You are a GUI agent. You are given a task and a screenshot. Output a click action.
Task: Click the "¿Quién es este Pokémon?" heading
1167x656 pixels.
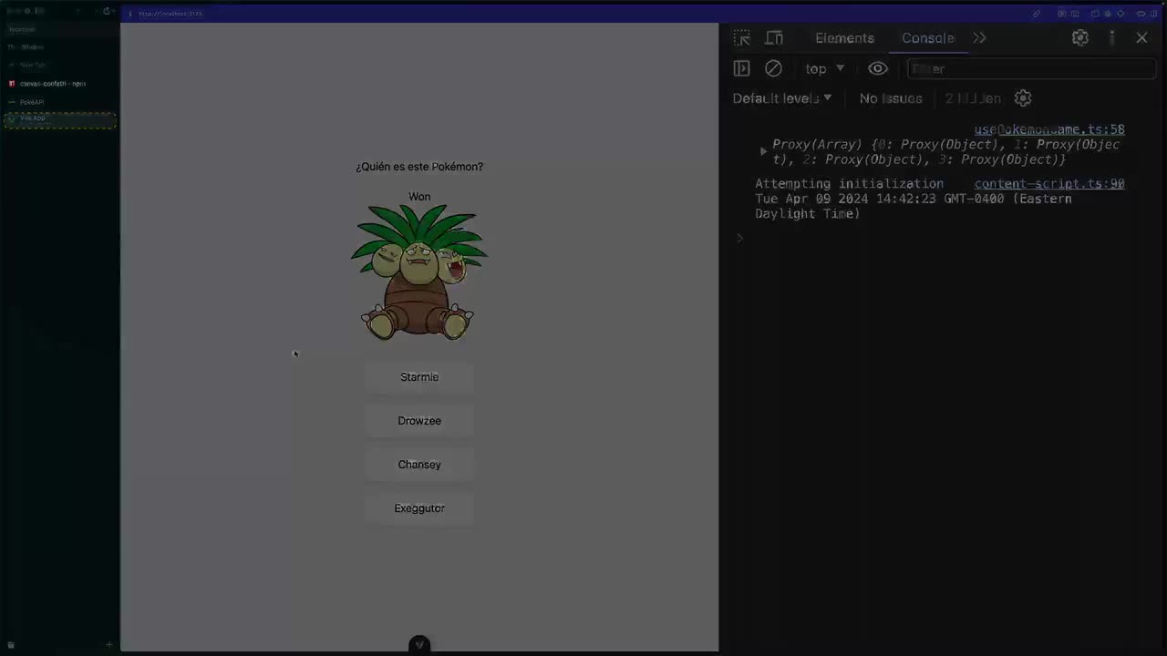(419, 167)
